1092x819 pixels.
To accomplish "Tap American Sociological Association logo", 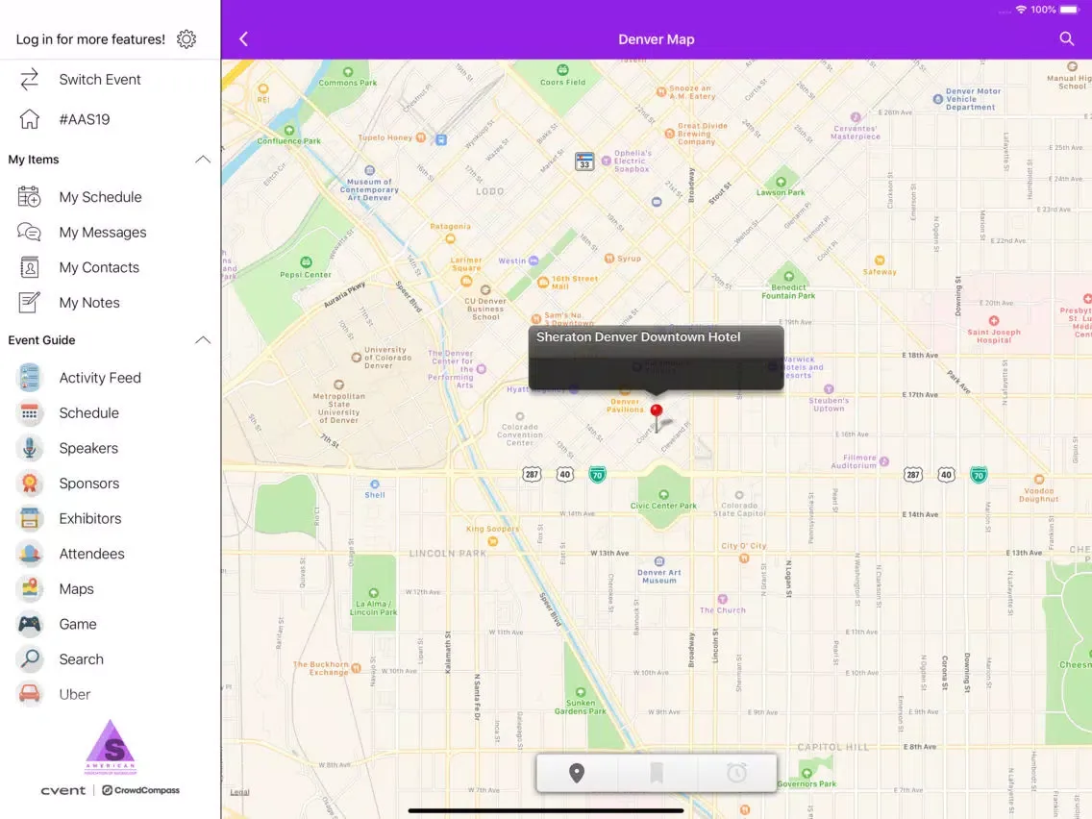I will pyautogui.click(x=111, y=747).
